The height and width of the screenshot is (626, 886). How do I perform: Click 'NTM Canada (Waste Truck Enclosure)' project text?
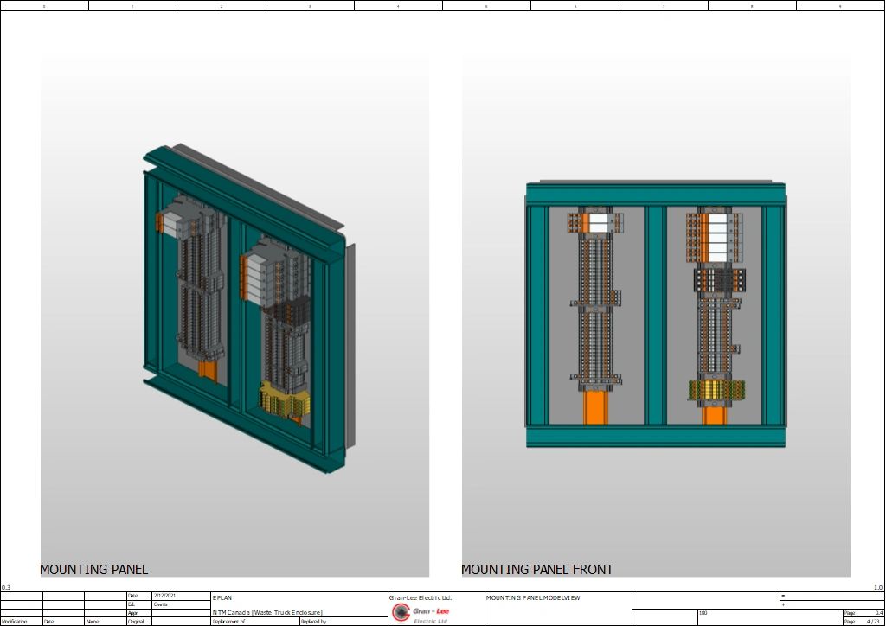(x=268, y=612)
